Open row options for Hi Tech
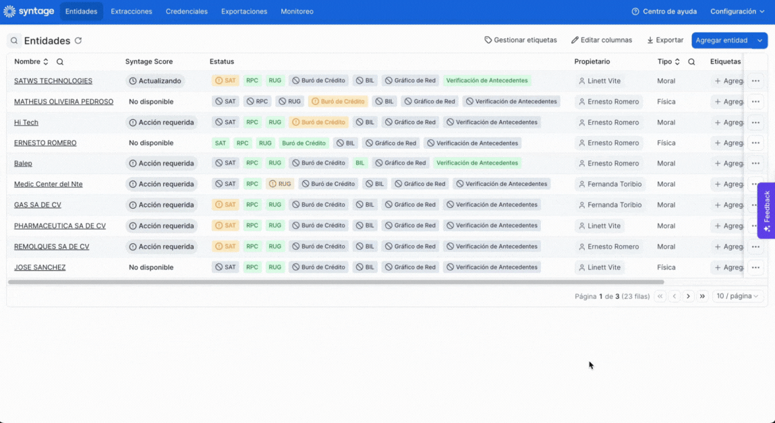This screenshot has height=423, width=775. tap(755, 123)
